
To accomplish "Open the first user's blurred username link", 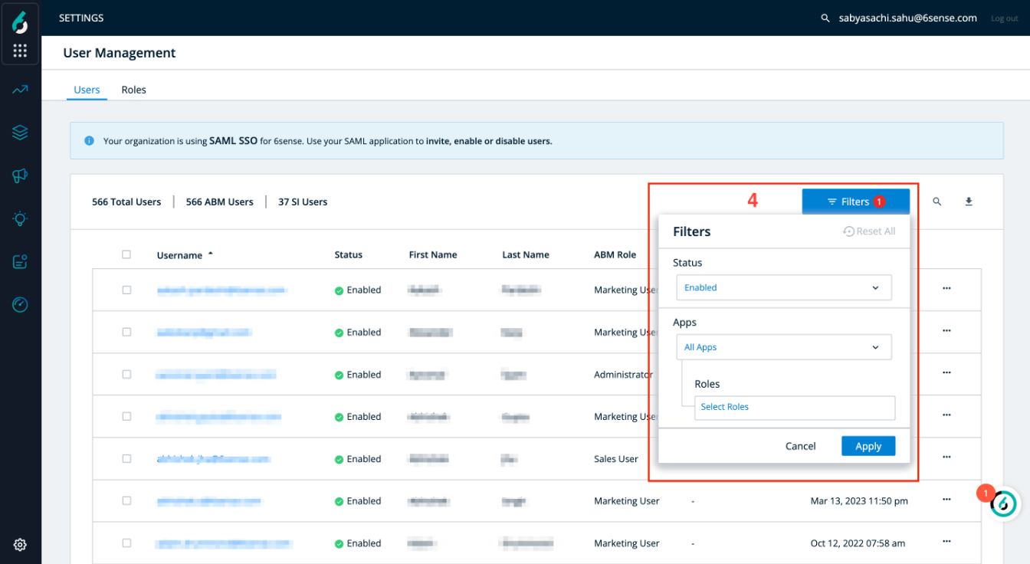I will [x=221, y=290].
